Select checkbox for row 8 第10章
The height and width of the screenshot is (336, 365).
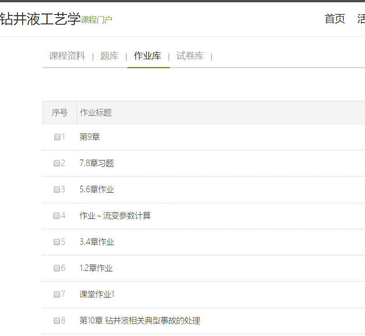pos(57,321)
